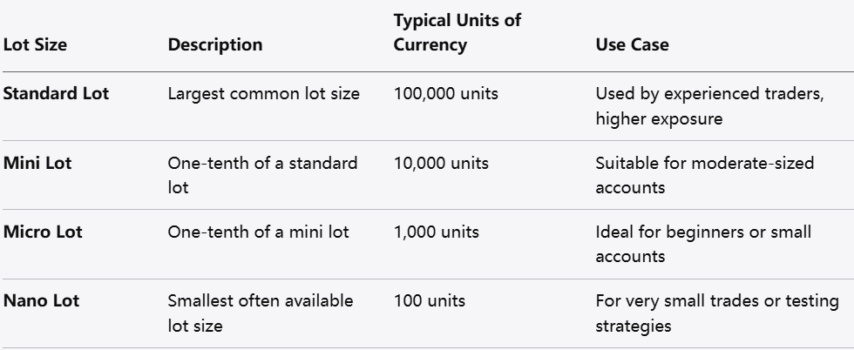The height and width of the screenshot is (350, 854).
Task: Select the 10,000 units value
Action: pos(441,163)
